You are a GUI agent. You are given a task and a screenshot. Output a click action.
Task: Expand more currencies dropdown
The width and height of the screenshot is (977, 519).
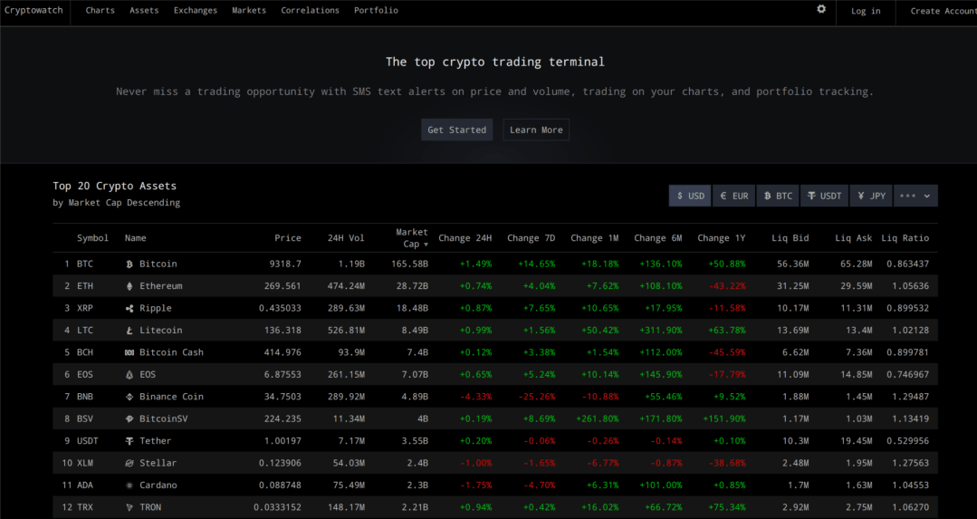click(x=915, y=196)
